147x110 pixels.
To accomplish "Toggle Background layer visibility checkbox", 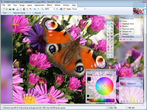I will pyautogui.click(x=141, y=83).
